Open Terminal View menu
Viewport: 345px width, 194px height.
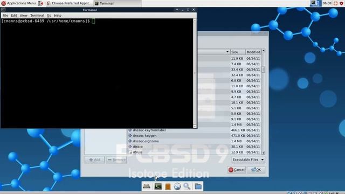pos(24,16)
